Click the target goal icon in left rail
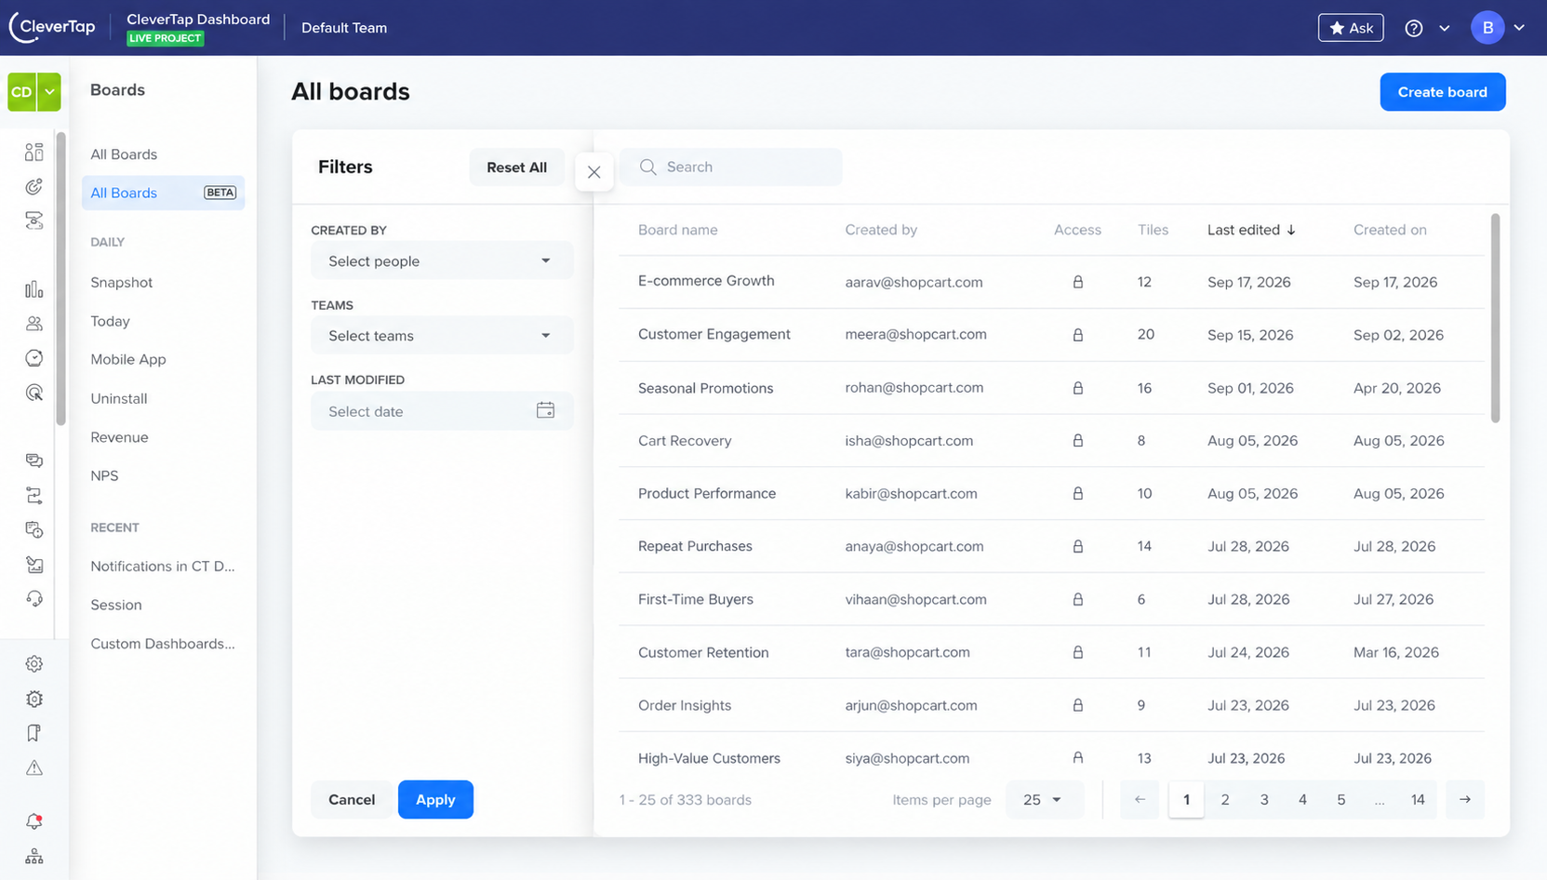This screenshot has width=1547, height=880. pyautogui.click(x=34, y=187)
